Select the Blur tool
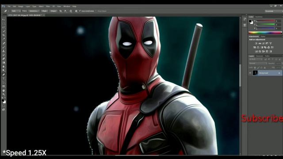Viewport: 283px width, 159px height. 4,67
